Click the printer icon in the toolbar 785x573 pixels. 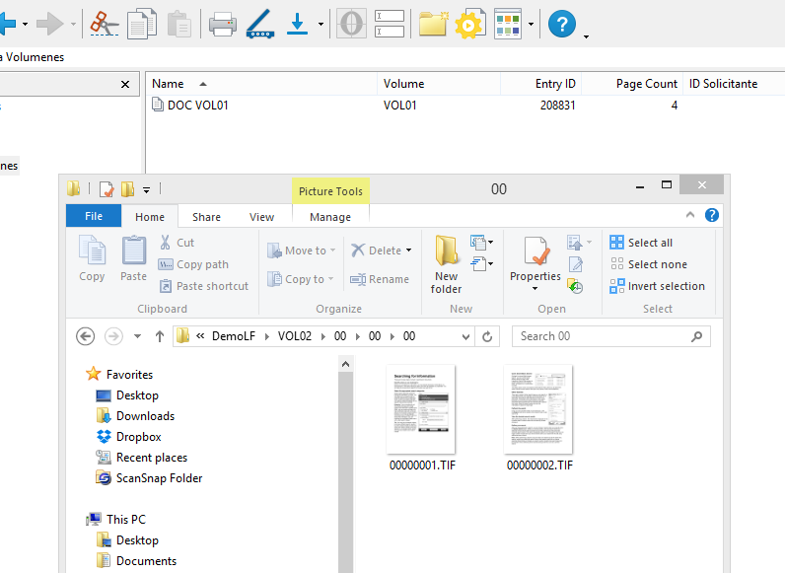coord(222,23)
